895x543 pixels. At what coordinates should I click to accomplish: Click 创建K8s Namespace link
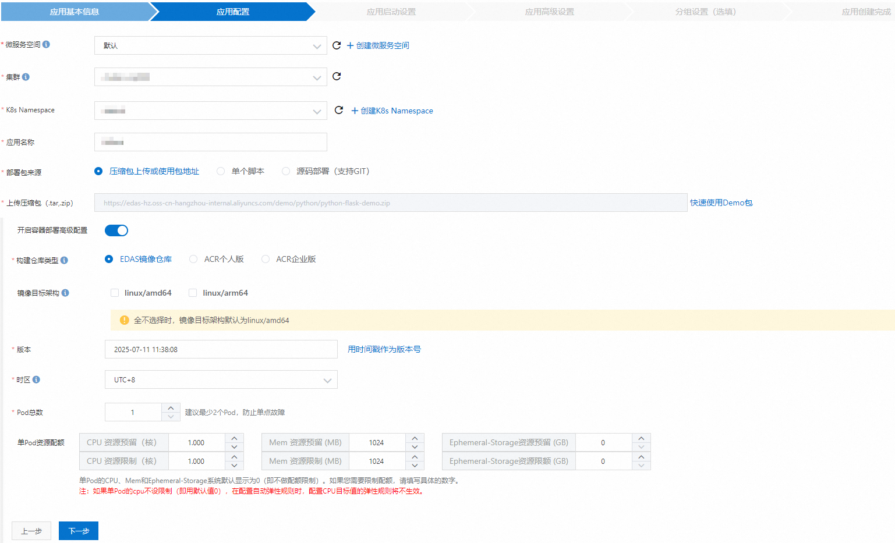point(392,111)
